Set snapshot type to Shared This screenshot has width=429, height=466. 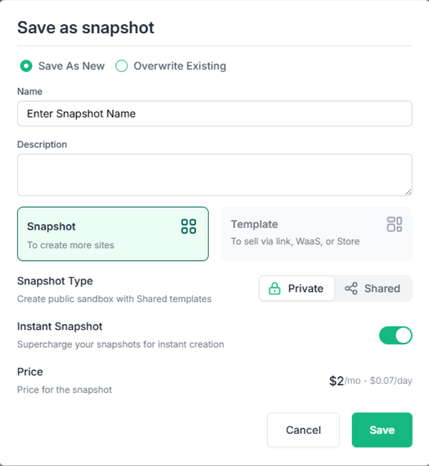373,289
